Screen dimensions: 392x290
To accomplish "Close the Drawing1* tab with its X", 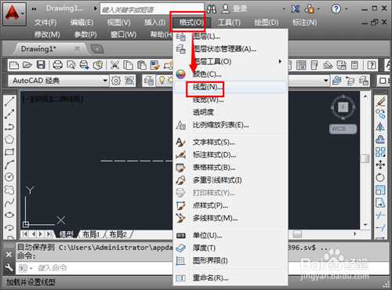I will coord(78,49).
